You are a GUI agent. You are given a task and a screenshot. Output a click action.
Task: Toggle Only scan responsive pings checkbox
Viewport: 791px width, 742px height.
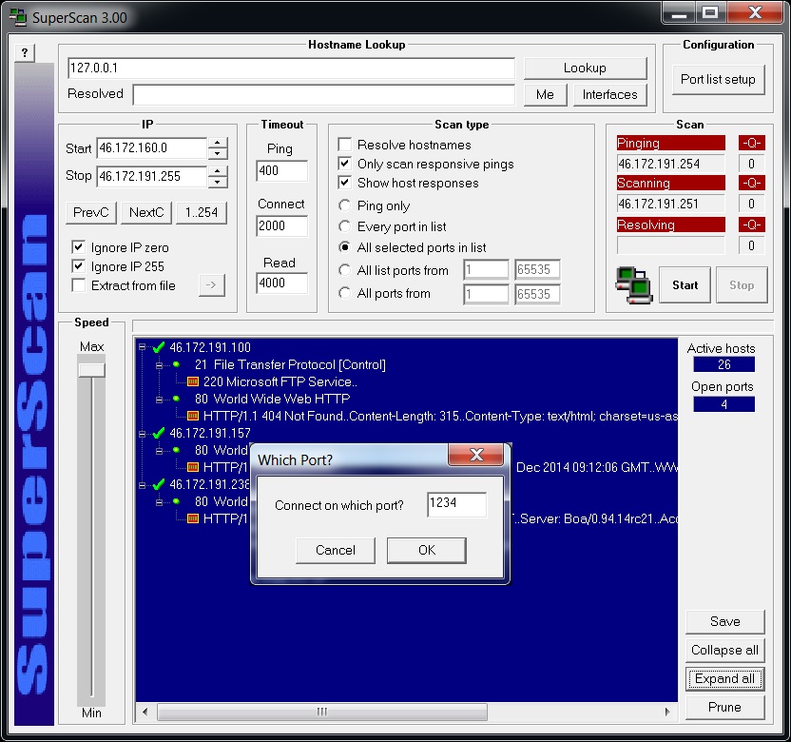pyautogui.click(x=344, y=164)
